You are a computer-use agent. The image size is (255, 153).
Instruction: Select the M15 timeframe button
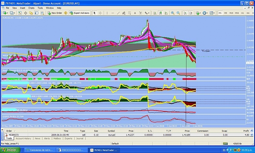pyautogui.click(x=231, y=13)
